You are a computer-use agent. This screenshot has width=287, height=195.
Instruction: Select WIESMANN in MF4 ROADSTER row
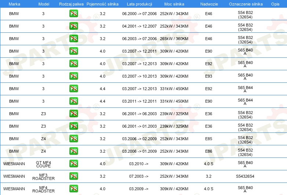(x=14, y=189)
